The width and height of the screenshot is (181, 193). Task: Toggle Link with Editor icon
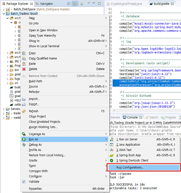(74, 4)
